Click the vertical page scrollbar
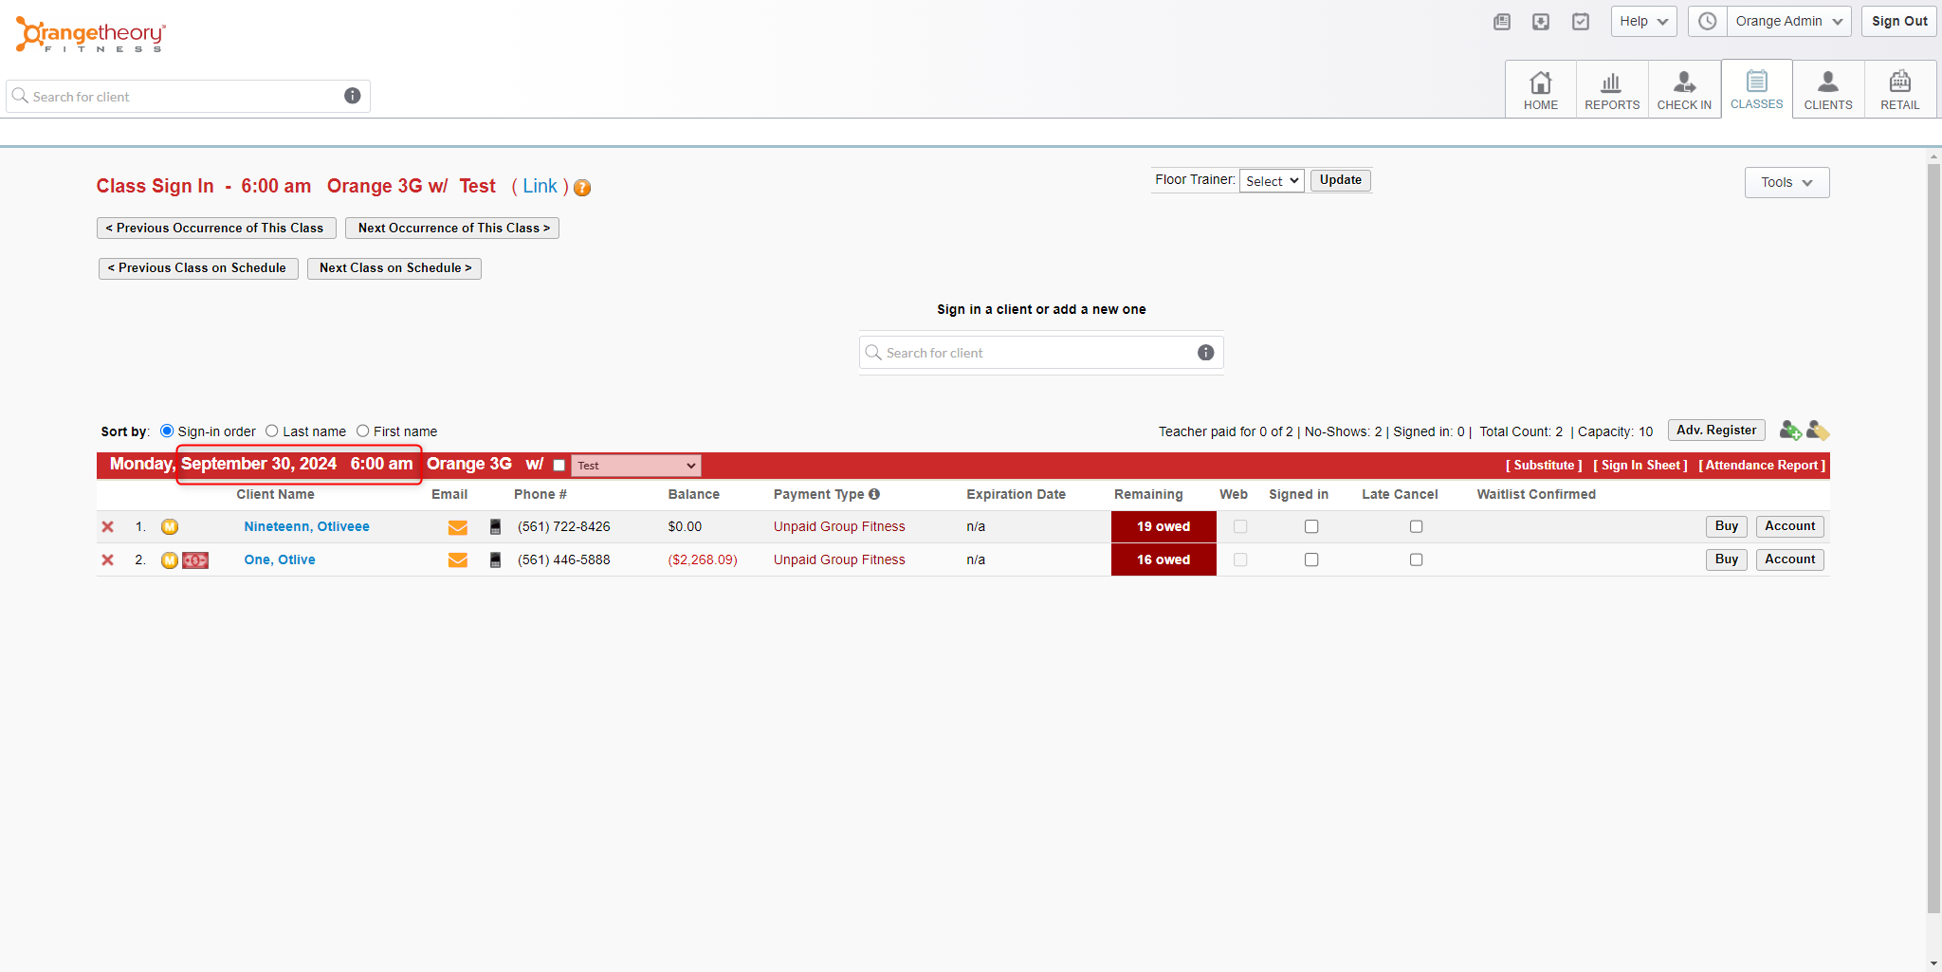 (x=1933, y=541)
